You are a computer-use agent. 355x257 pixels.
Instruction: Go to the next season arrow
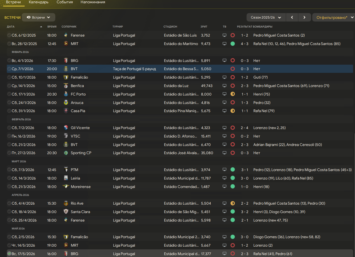(x=304, y=17)
